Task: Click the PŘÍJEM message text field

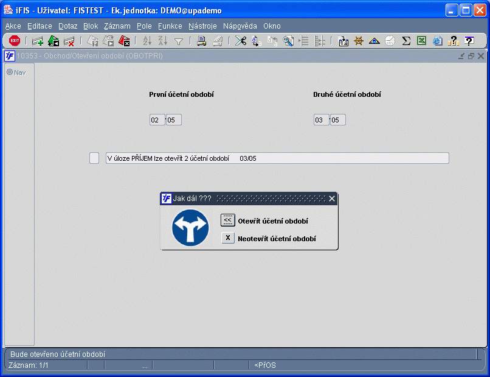Action: (277, 158)
